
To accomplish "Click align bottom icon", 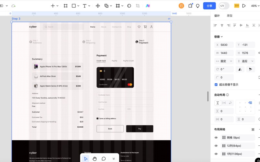I will pos(247,25).
